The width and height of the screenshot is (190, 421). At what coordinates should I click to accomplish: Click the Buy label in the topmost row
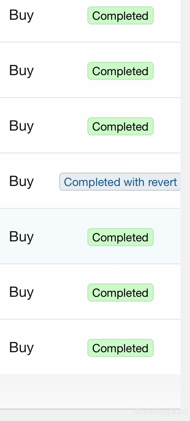pyautogui.click(x=21, y=15)
